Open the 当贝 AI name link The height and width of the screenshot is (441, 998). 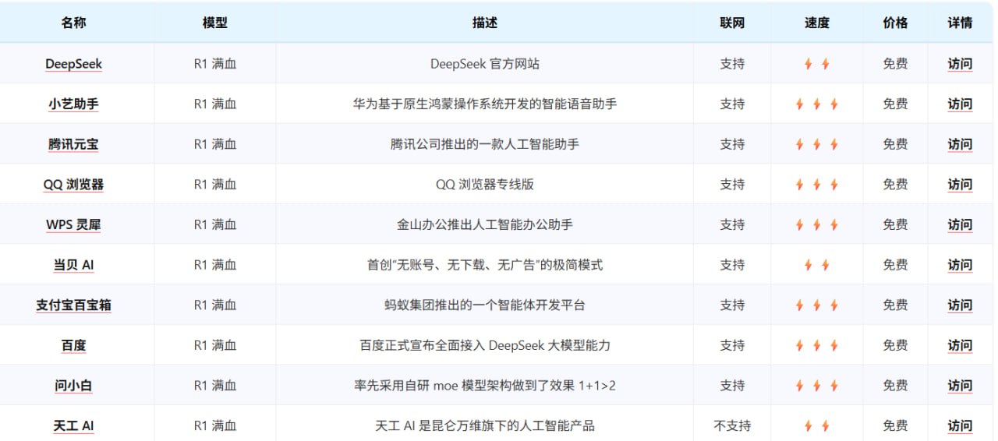[x=73, y=265]
